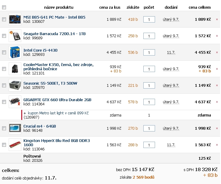
Task: Edit quantity field for Kingston HyperX
Action: point(149,145)
